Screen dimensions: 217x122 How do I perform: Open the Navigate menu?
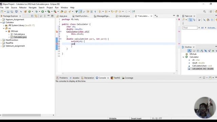pyautogui.click(x=33, y=7)
